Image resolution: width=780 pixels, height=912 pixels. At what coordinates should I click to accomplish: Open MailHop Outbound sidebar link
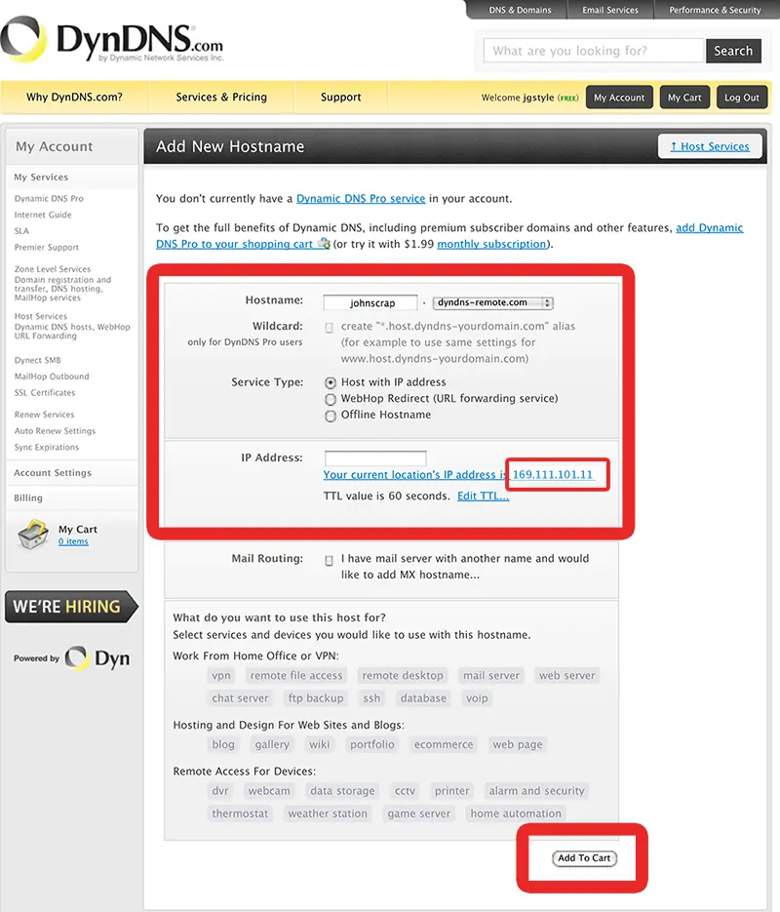click(52, 377)
